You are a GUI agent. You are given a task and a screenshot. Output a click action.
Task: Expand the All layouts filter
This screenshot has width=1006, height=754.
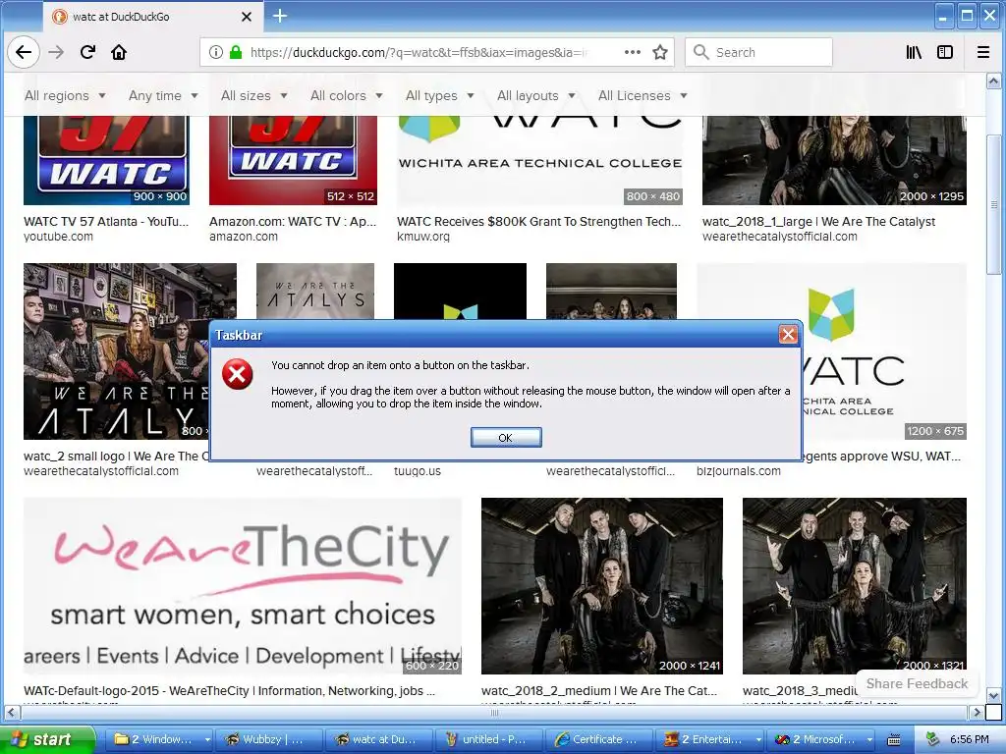coord(536,95)
